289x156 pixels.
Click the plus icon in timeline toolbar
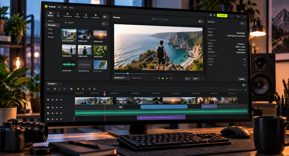pyautogui.click(x=48, y=89)
